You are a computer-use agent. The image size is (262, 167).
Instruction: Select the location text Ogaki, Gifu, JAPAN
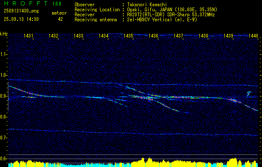click(150, 10)
